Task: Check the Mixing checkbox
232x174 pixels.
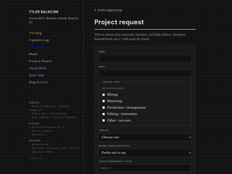Action: click(104, 95)
